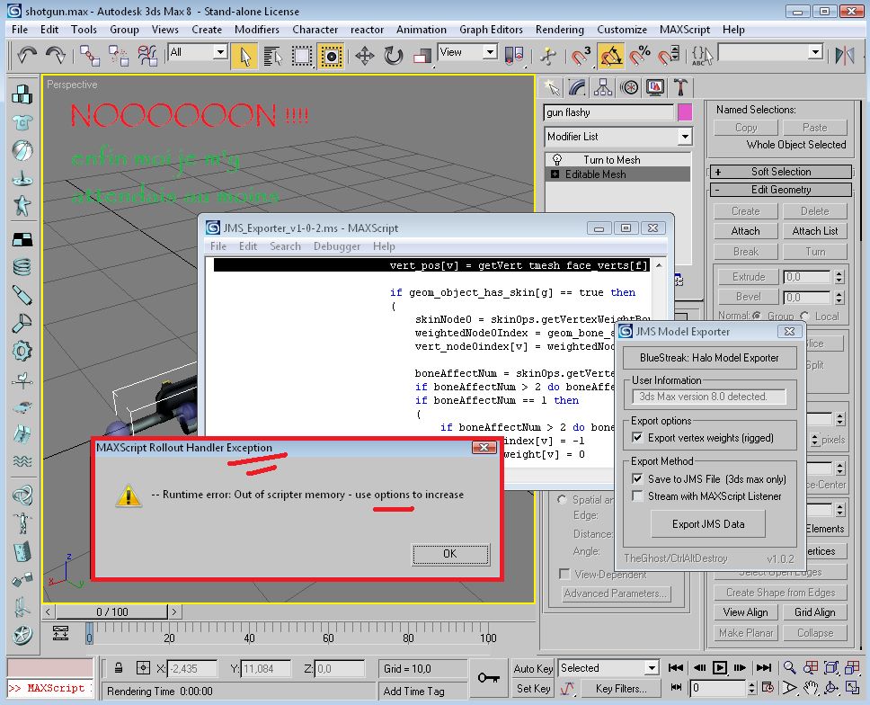Toggle the Percent Snap tool

639,56
